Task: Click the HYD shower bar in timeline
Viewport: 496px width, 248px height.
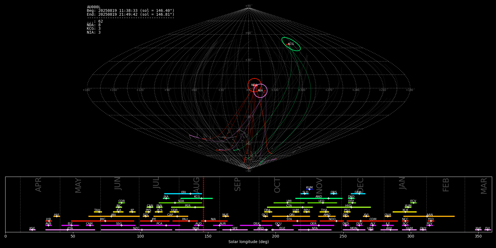Action: point(349,207)
